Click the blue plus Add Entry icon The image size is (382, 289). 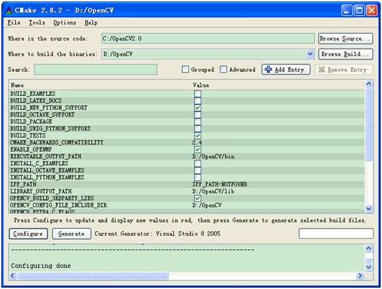268,69
